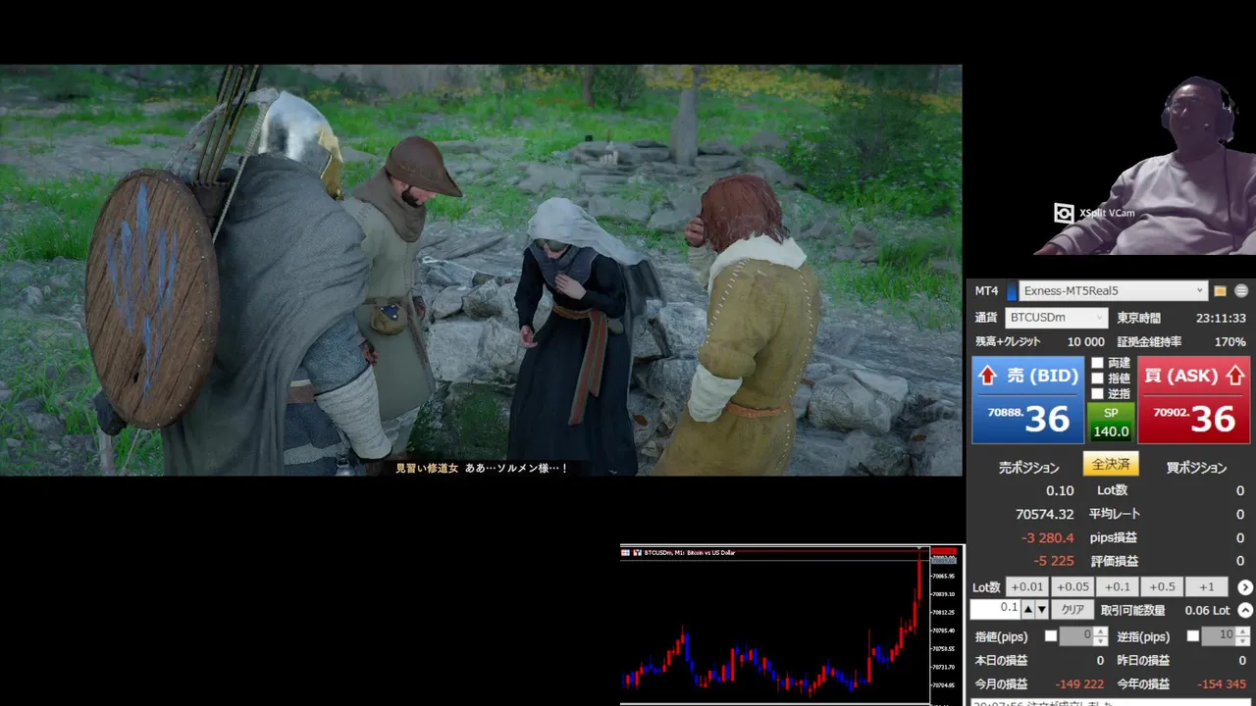
Task: Click the yellow 全決済 close-all button
Action: click(x=1111, y=464)
